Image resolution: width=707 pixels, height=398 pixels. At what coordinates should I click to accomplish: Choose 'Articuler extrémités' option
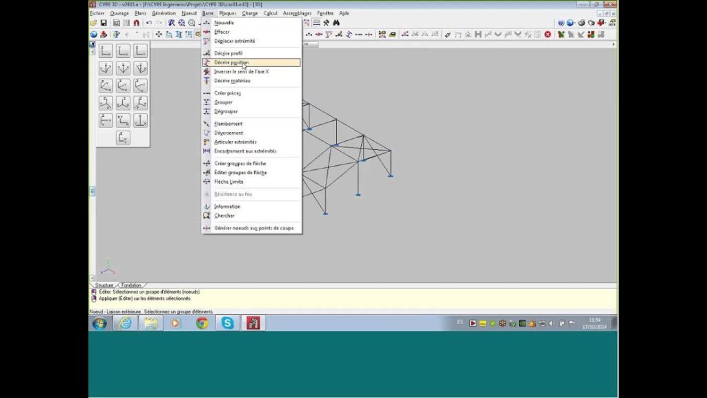[235, 142]
